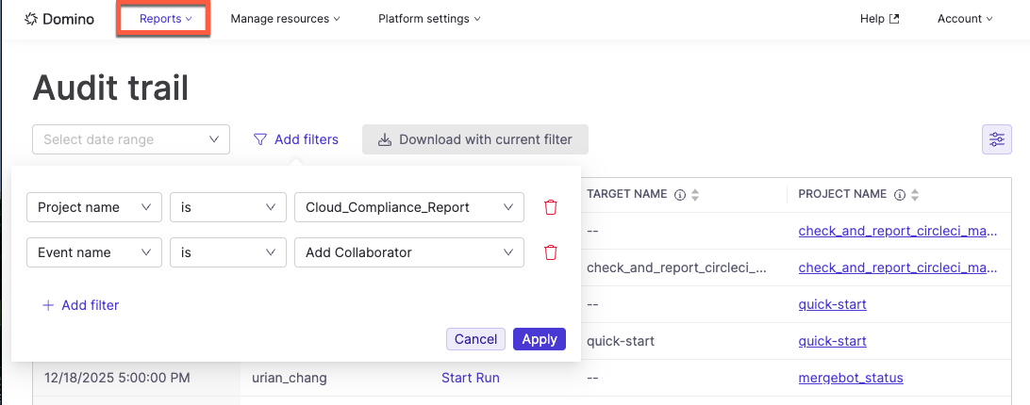Viewport: 1030px width, 405px height.
Task: Sort by the Project Name column
Action: [x=915, y=195]
